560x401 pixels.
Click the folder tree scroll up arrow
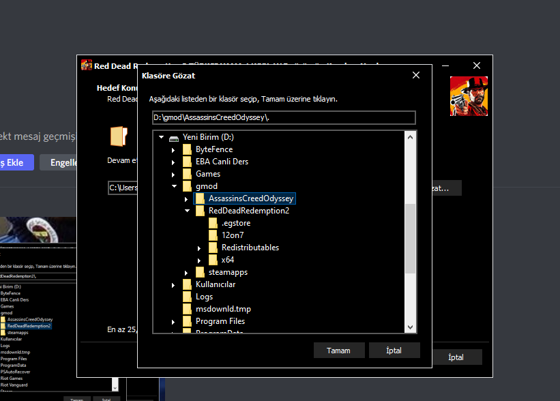411,137
